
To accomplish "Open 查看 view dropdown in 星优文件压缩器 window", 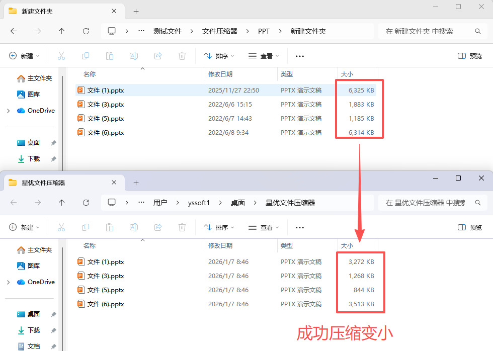I will click(x=264, y=227).
